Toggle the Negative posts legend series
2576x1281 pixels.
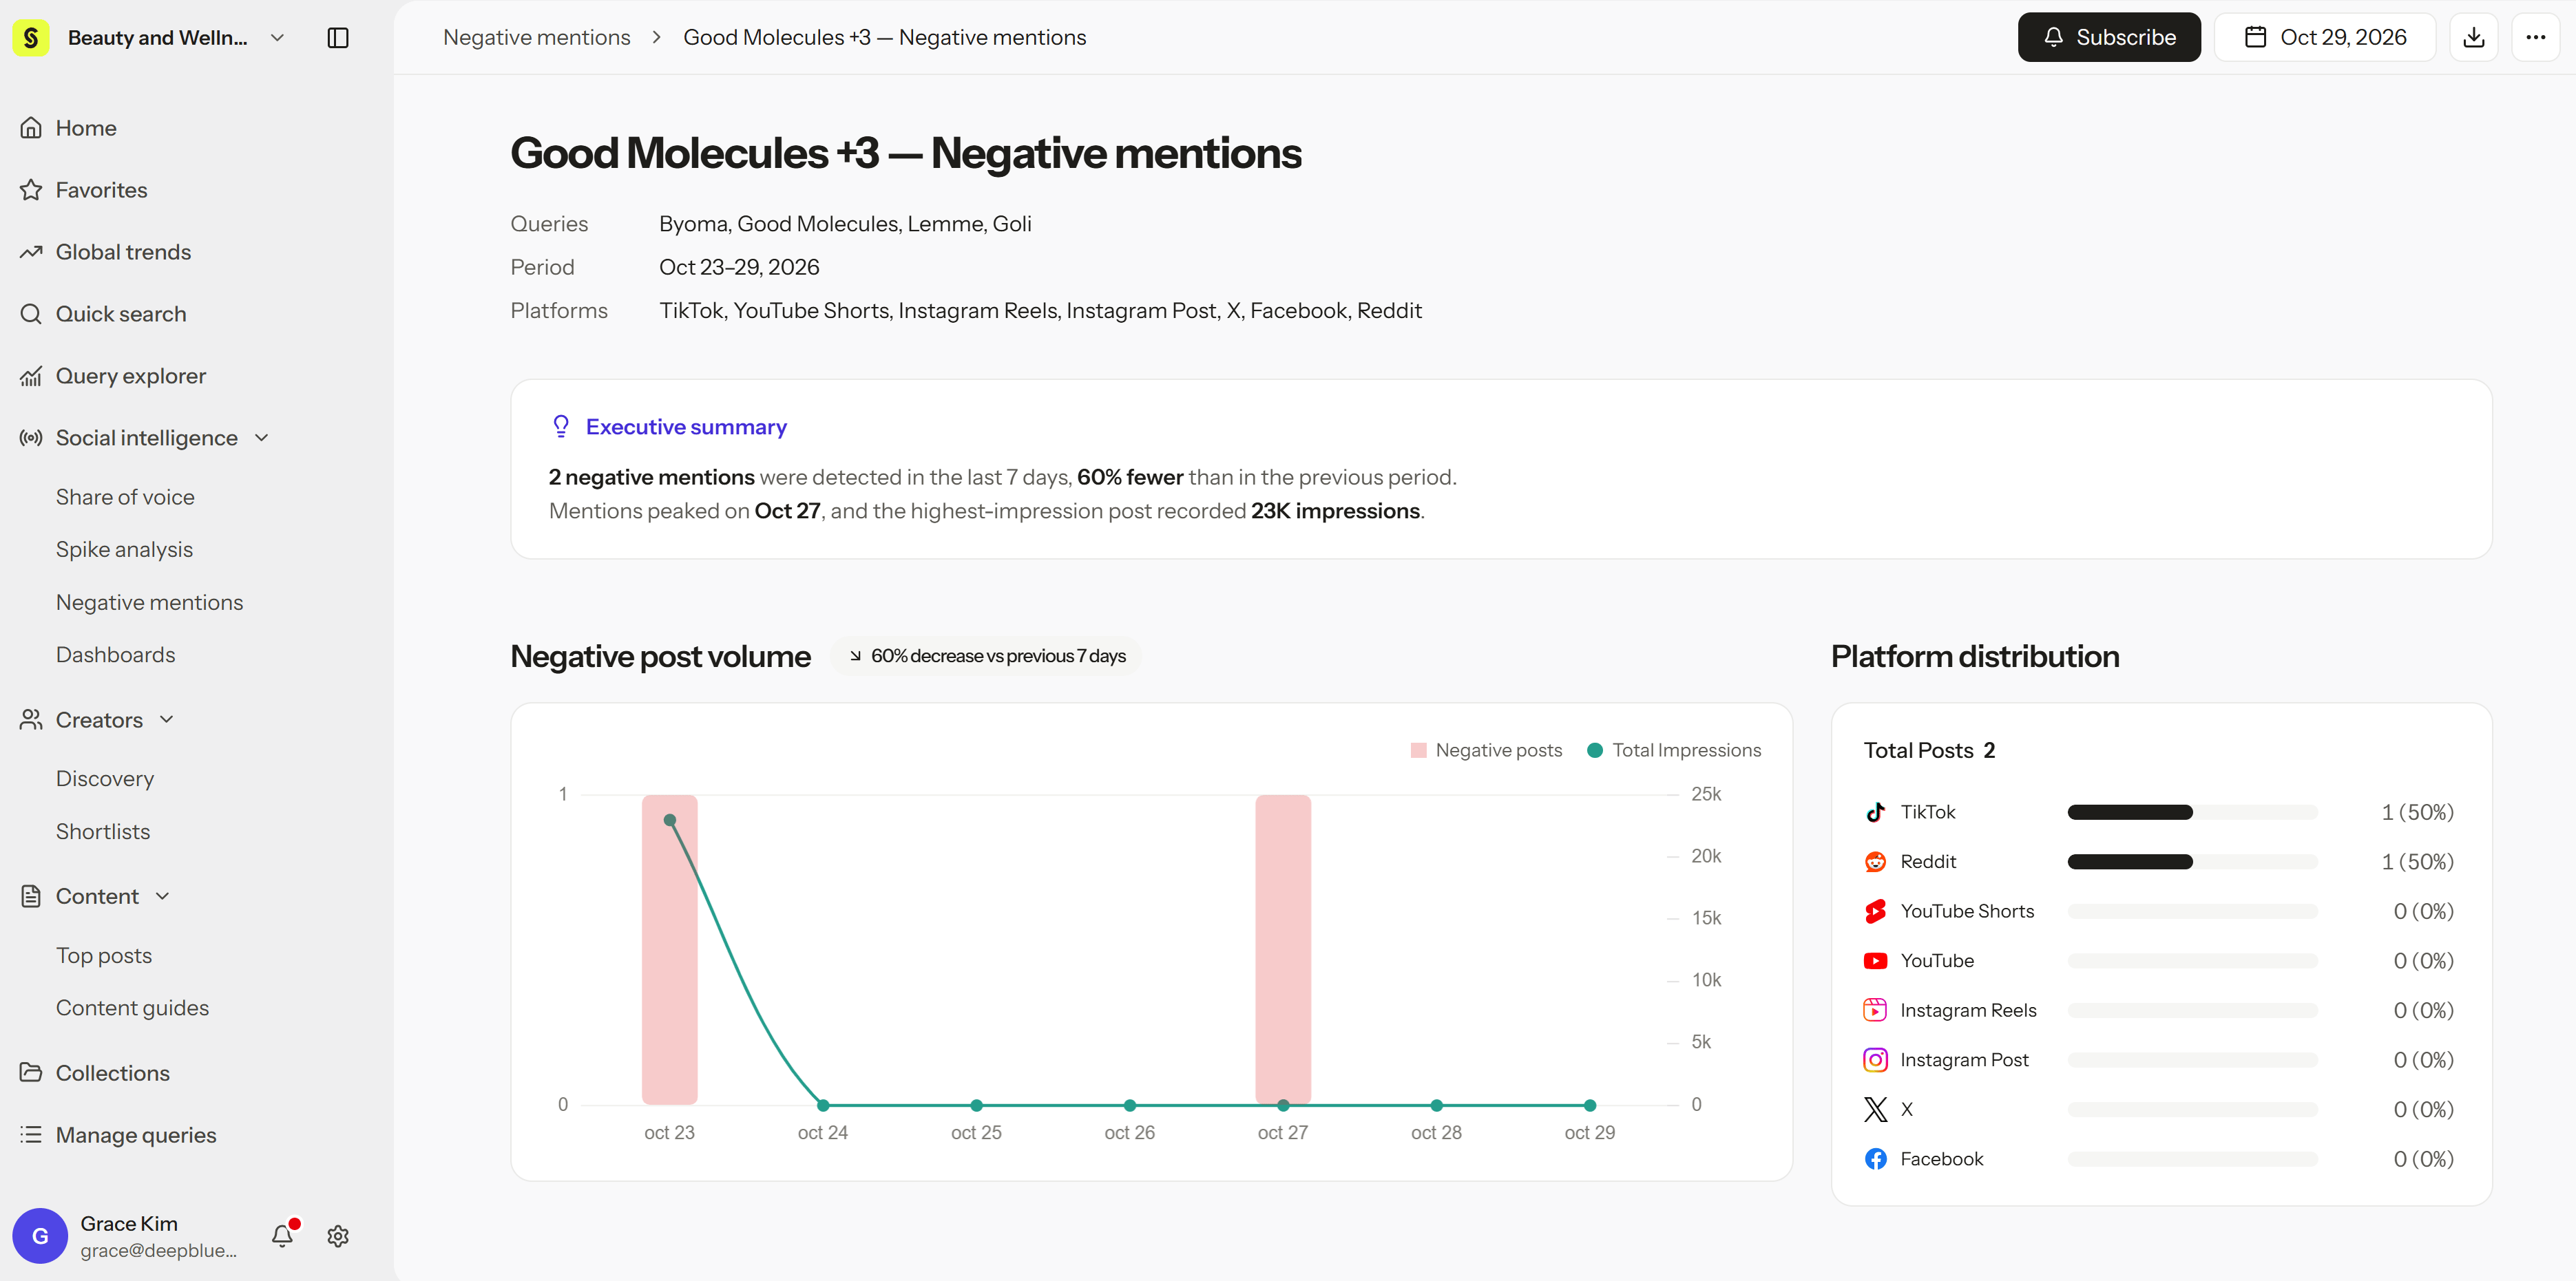pos(1486,750)
